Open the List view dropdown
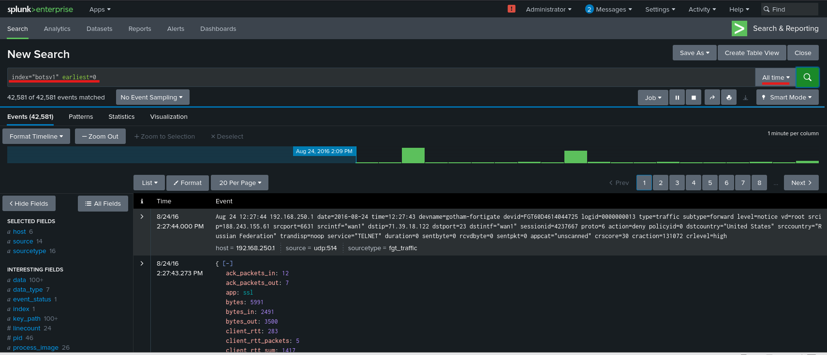 coord(149,183)
